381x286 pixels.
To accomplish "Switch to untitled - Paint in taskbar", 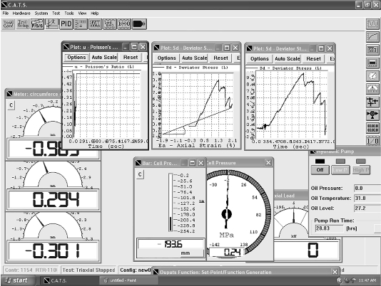I will click(128, 280).
